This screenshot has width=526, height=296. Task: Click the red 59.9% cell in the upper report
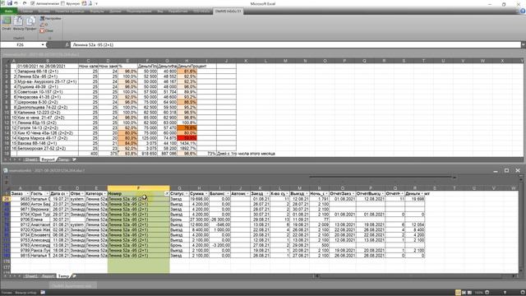187,138
